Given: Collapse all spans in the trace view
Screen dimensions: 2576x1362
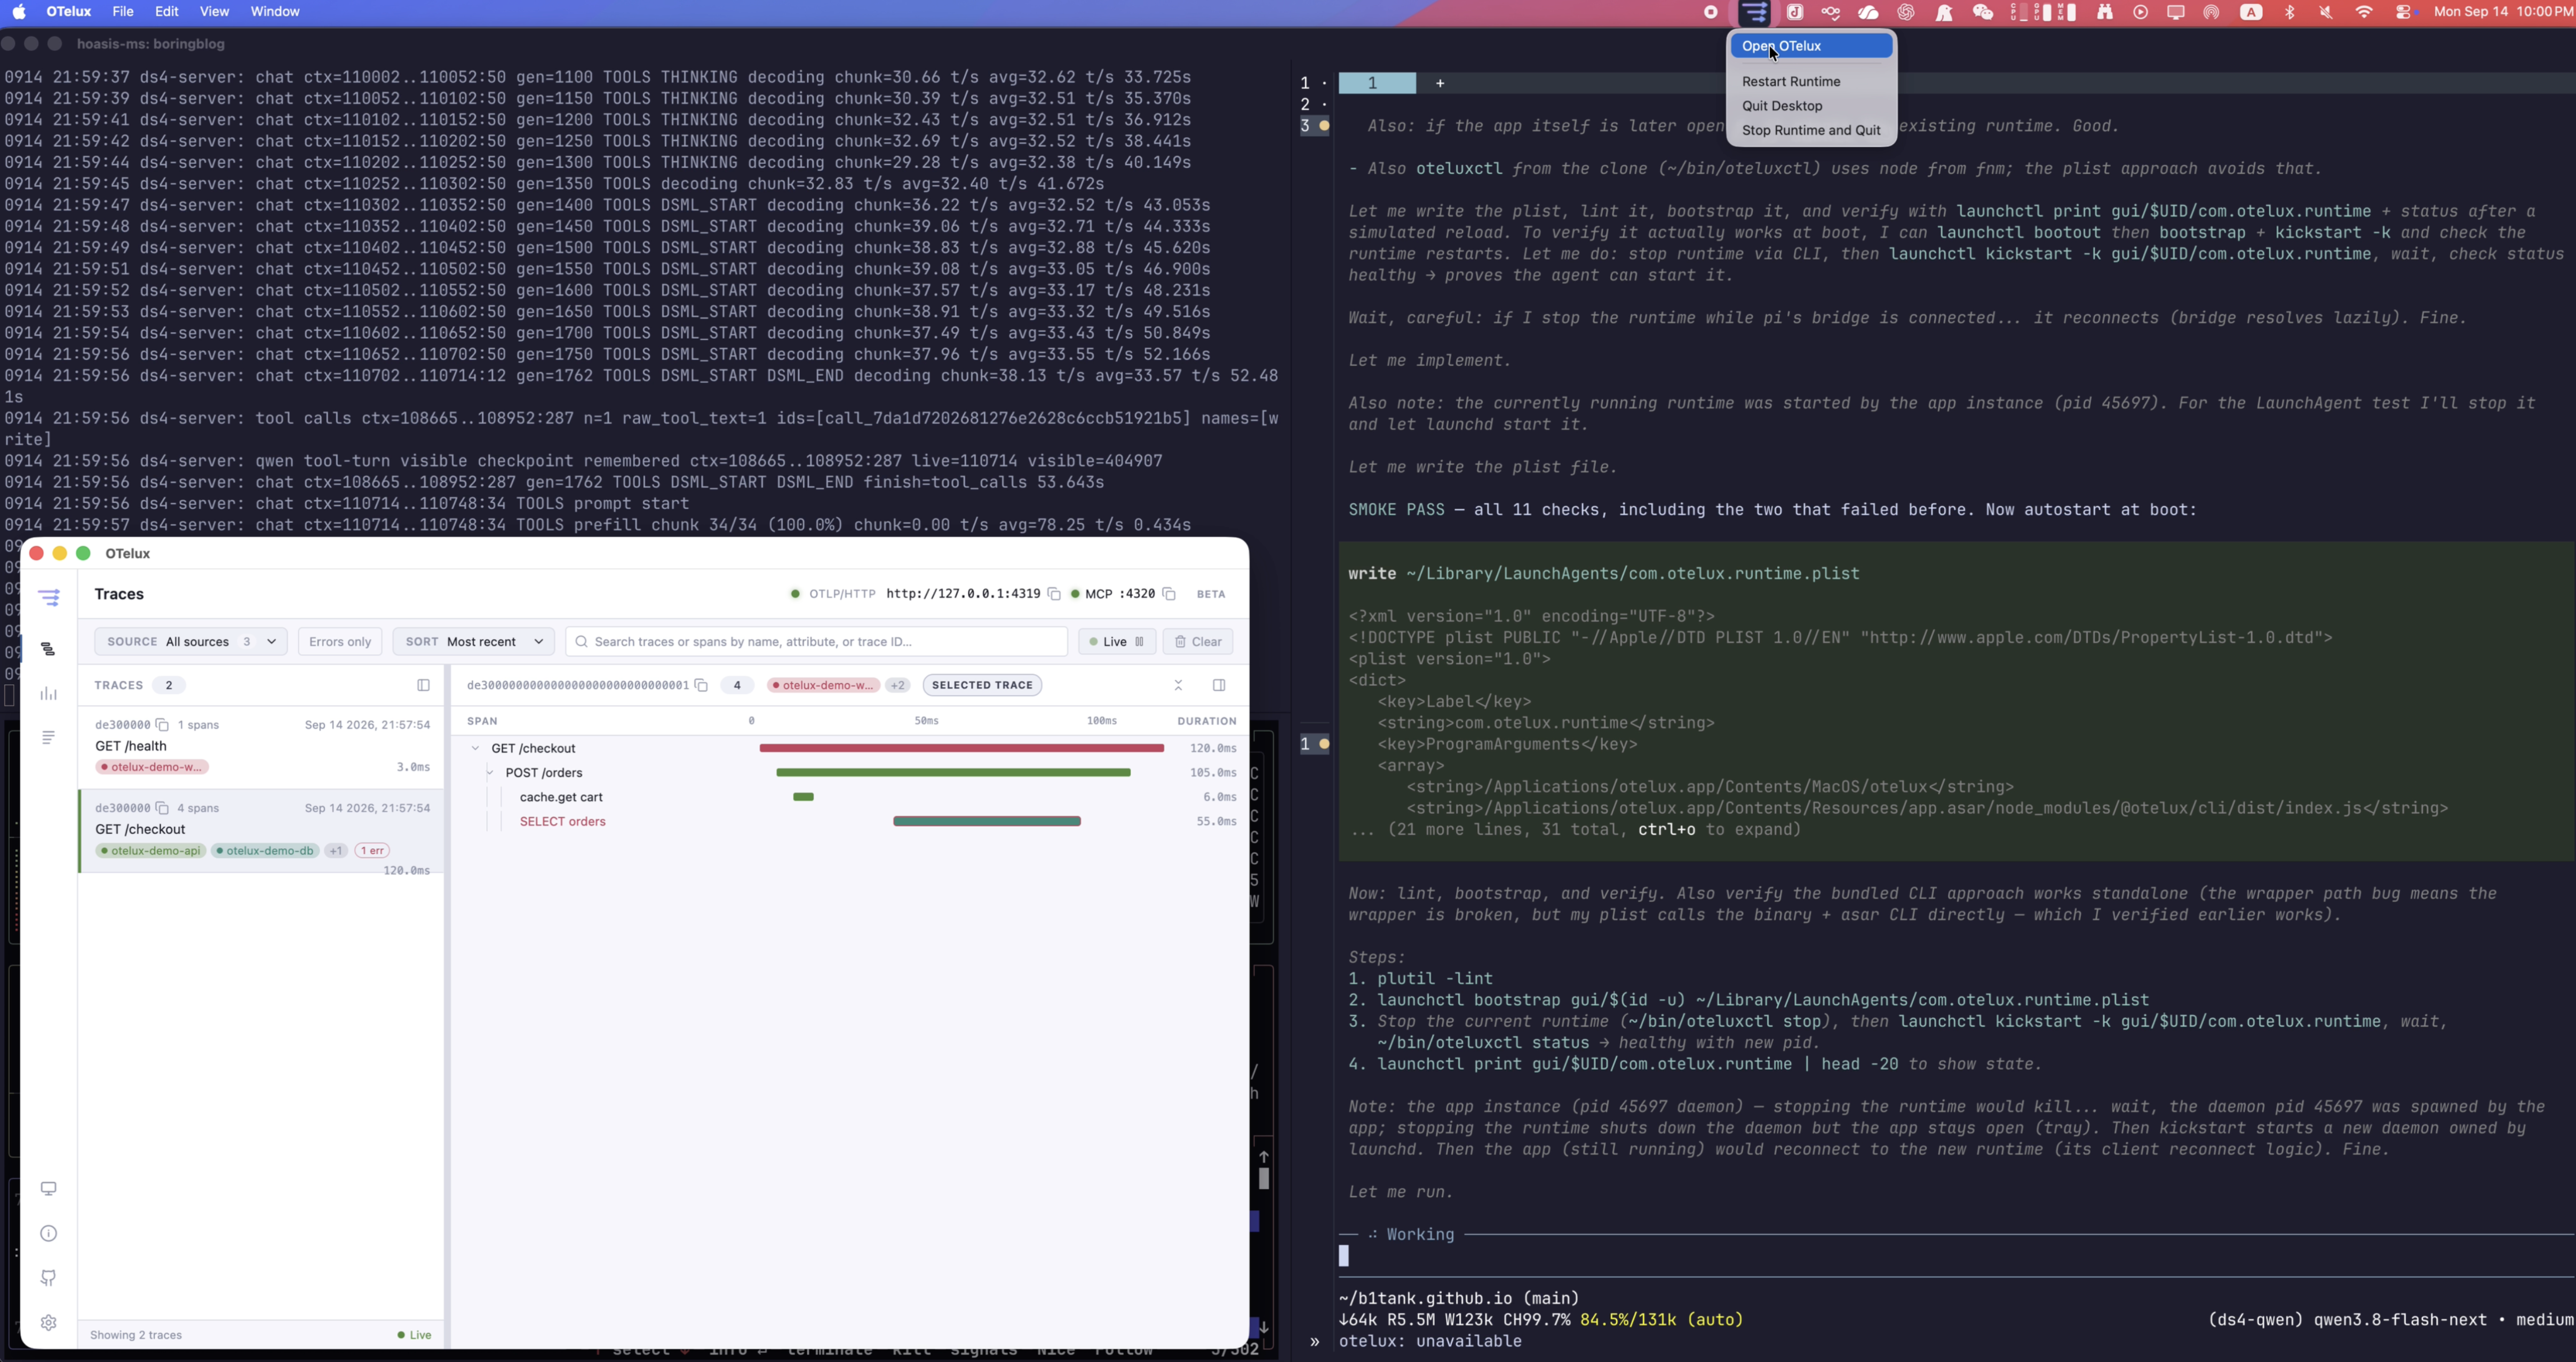Looking at the screenshot, I should click(x=1179, y=685).
